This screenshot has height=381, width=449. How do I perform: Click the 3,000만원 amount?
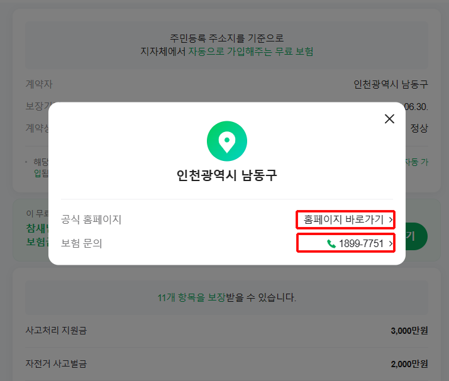pyautogui.click(x=409, y=331)
